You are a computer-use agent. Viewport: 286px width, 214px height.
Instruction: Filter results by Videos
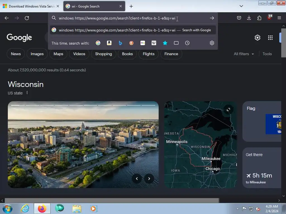(79, 54)
